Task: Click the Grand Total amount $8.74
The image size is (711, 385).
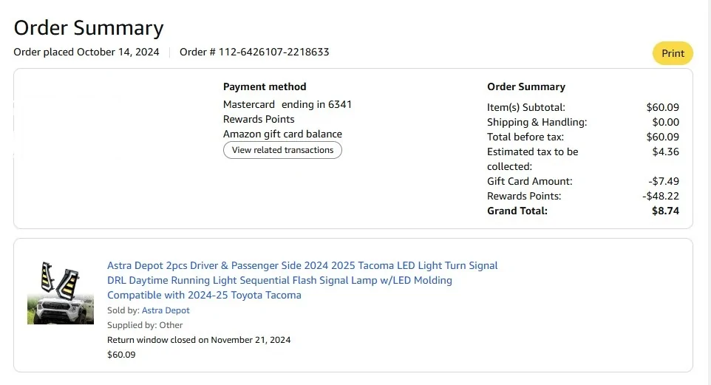Action: 665,211
